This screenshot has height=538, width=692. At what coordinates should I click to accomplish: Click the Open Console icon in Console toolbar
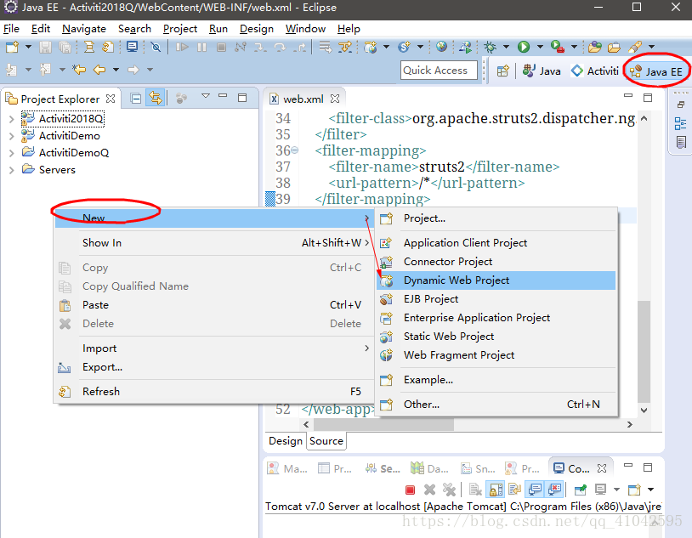[634, 490]
